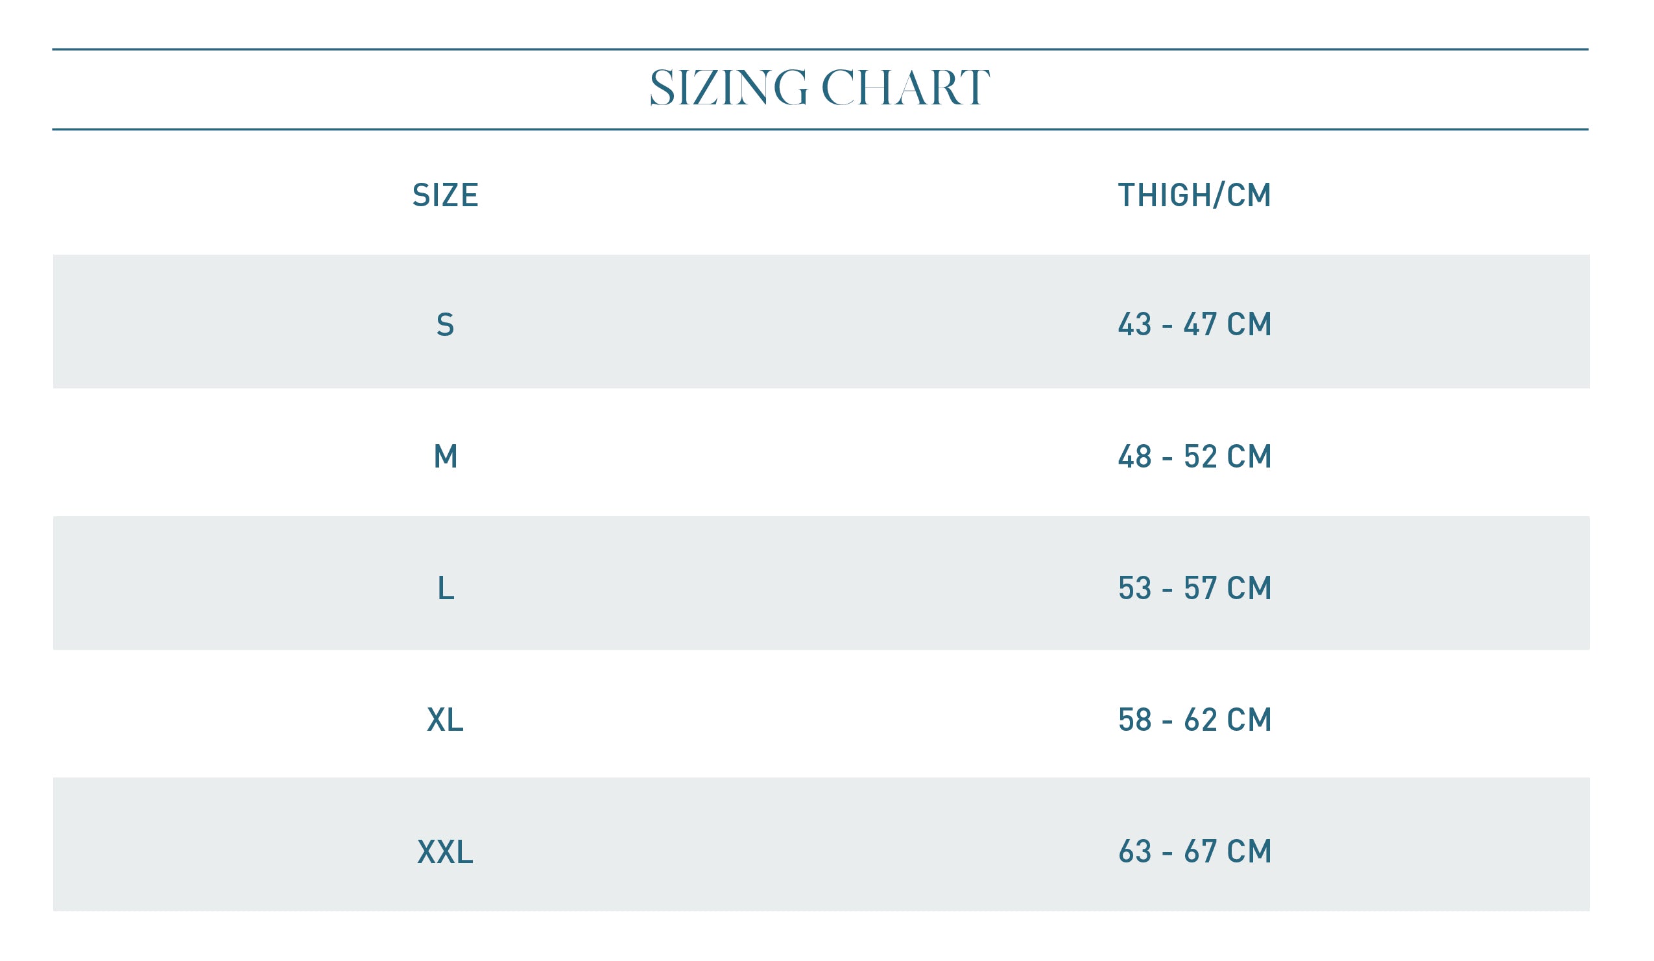Click the white M row between both columns
The image size is (1654, 961).
tap(821, 454)
